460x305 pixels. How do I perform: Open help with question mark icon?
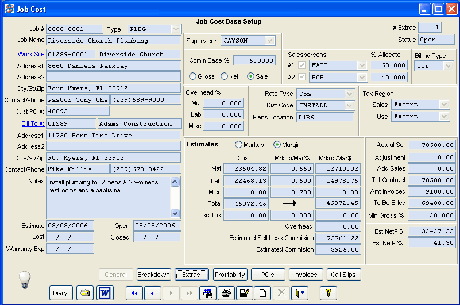[328, 293]
